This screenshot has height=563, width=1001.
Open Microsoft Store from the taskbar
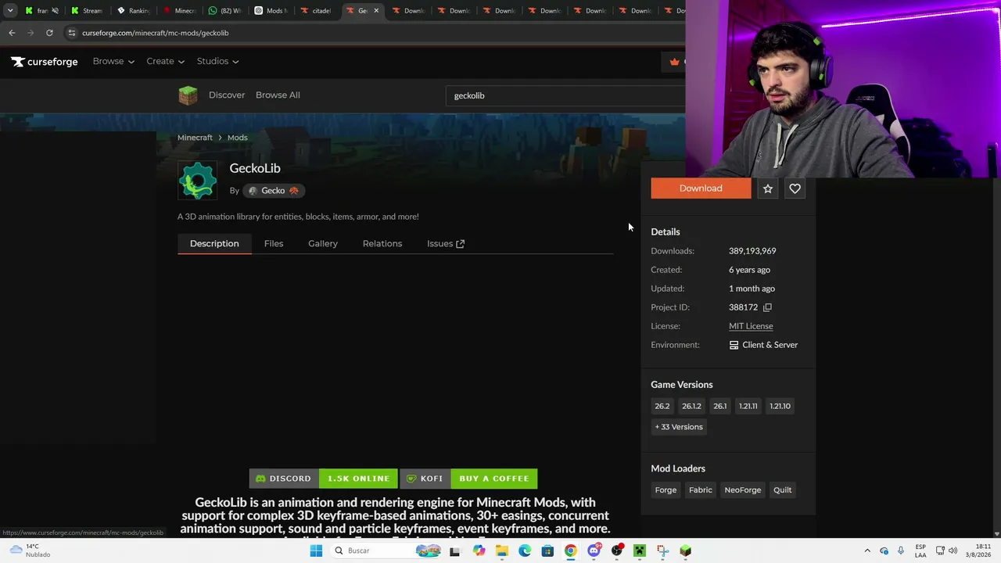547,550
